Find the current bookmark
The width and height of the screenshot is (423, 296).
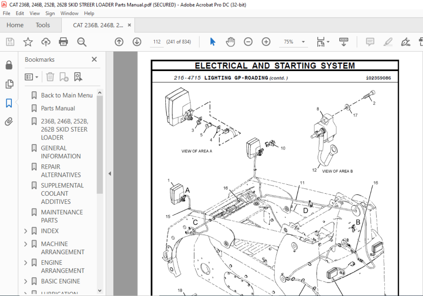[x=78, y=77]
